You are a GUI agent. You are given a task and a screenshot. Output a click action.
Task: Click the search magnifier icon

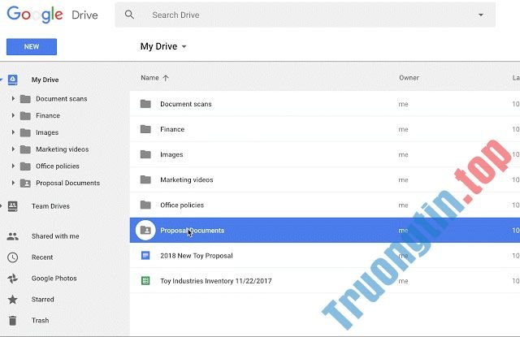click(129, 15)
